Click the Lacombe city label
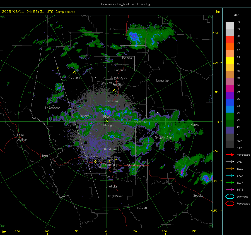The height and width of the screenshot is (235, 251). 120,70
